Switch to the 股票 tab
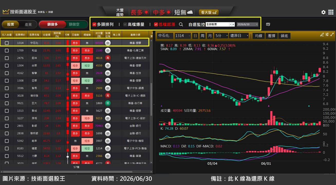 point(11,24)
